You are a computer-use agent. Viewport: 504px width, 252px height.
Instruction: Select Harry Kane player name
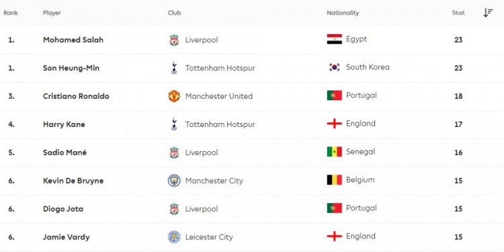pos(64,124)
